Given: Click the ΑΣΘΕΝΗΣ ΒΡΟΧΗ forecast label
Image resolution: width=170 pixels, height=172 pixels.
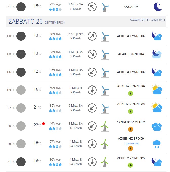Looking at the screenshot, I should coord(131,139).
